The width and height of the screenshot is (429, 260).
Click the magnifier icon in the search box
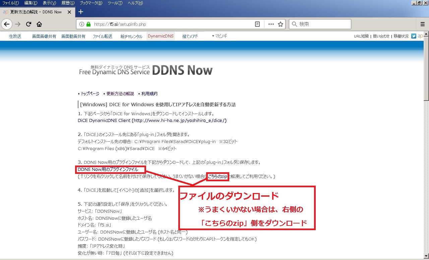pyautogui.click(x=294, y=24)
